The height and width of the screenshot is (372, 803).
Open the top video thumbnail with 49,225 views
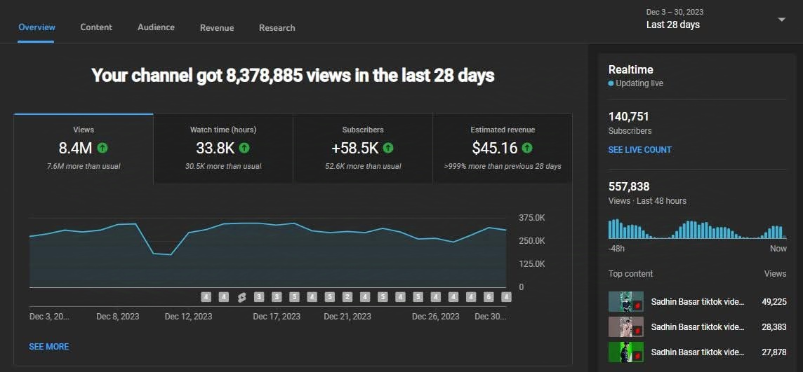point(626,301)
